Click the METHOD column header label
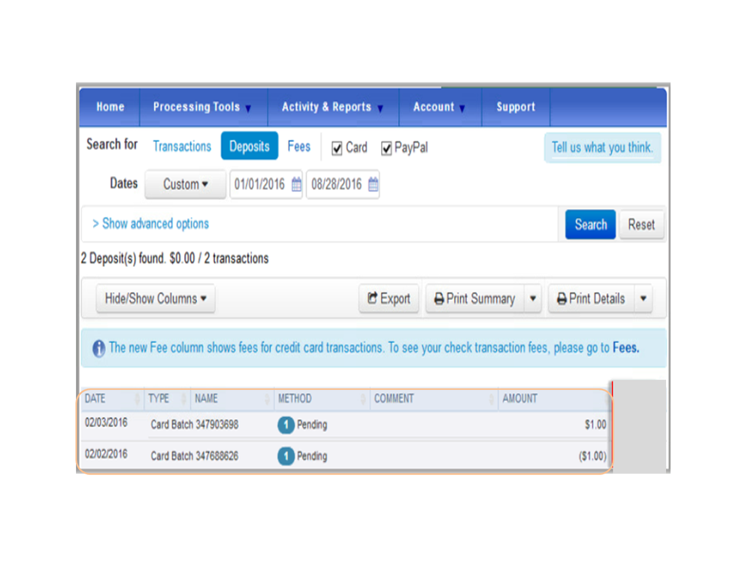This screenshot has height=563, width=751. click(295, 398)
